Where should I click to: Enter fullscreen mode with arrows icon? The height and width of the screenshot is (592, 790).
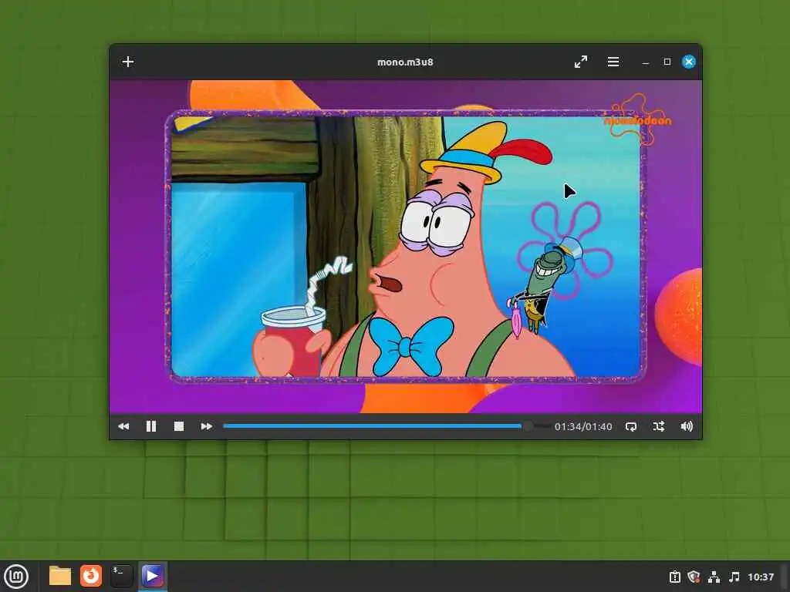581,62
